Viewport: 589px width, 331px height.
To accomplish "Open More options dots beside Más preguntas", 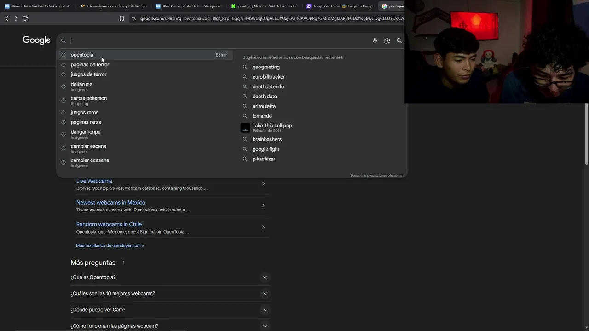I will (x=123, y=263).
